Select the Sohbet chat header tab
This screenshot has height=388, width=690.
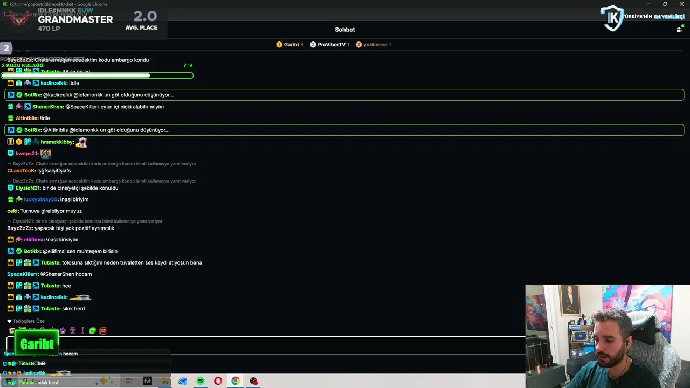345,30
